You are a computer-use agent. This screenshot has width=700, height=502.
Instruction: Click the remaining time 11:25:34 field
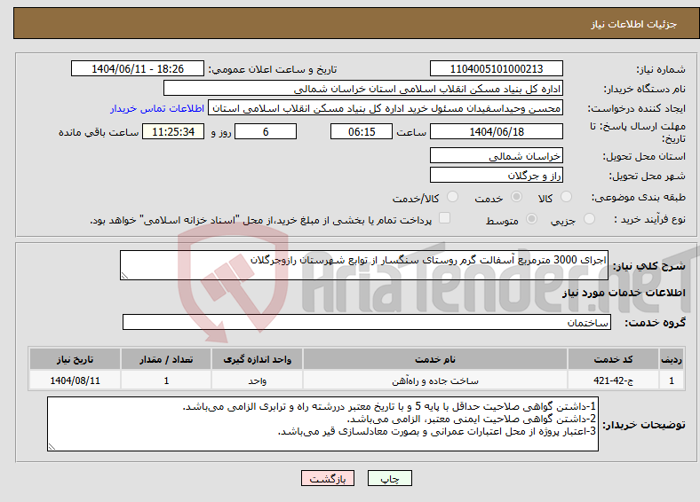pyautogui.click(x=173, y=131)
